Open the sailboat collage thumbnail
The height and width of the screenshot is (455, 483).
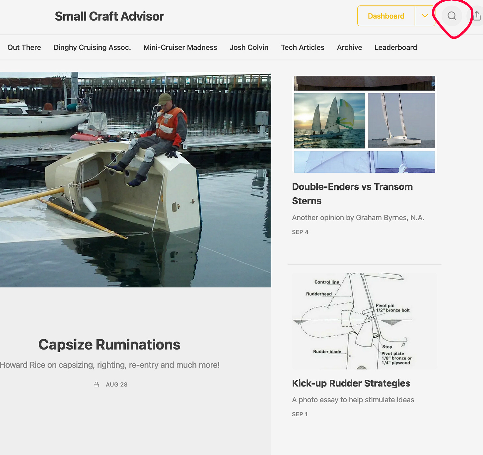[x=365, y=124]
